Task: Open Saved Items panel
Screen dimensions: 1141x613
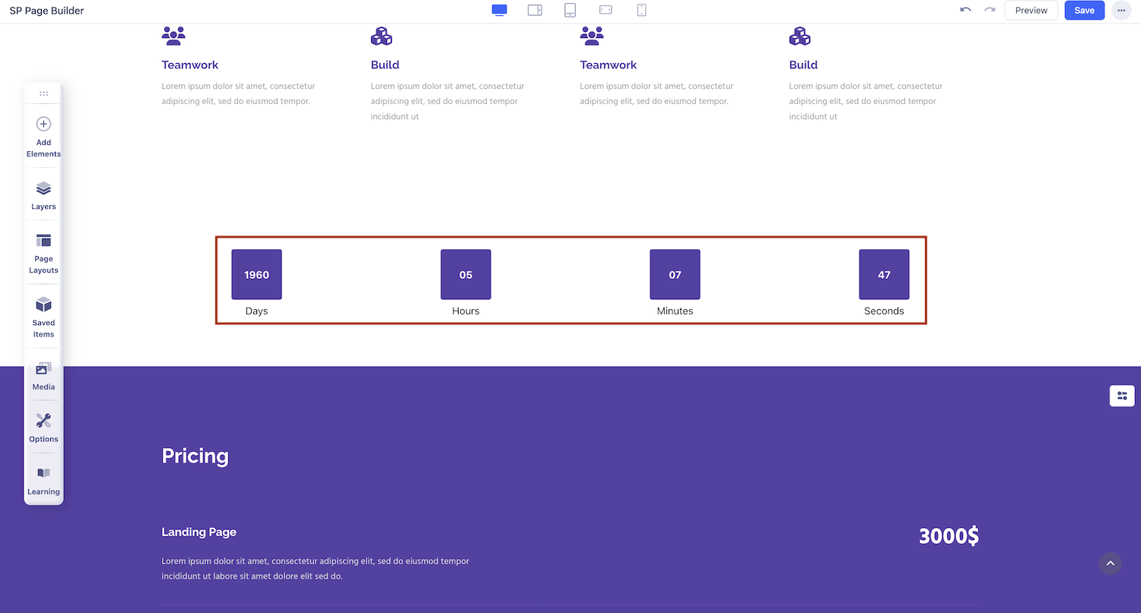Action: tap(43, 317)
